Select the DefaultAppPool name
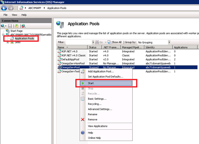The image size is (199, 144). tap(70, 59)
